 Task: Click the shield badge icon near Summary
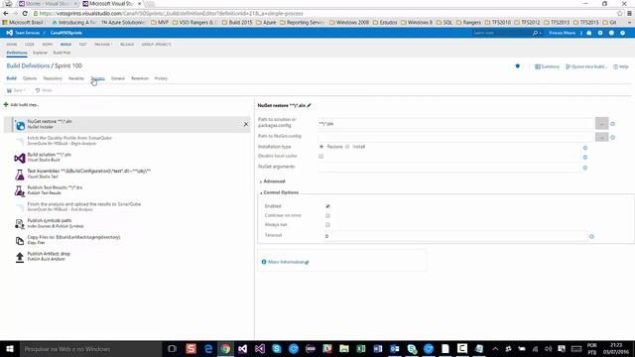click(x=518, y=66)
